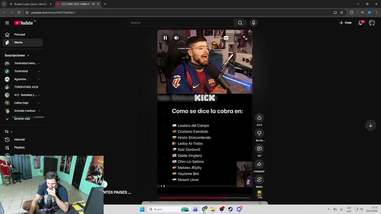Open the Chrome profile M avatar
This screenshot has height=214, width=381.
[369, 12]
